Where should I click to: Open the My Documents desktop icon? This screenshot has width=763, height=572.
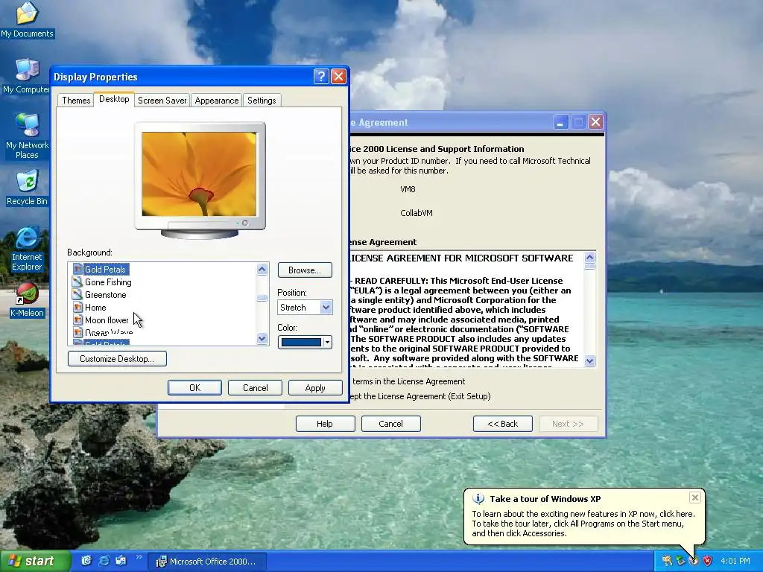(x=27, y=19)
